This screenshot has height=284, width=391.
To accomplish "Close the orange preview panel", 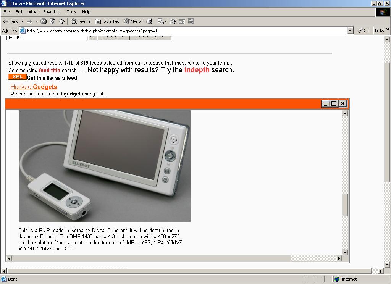I will point(343,104).
